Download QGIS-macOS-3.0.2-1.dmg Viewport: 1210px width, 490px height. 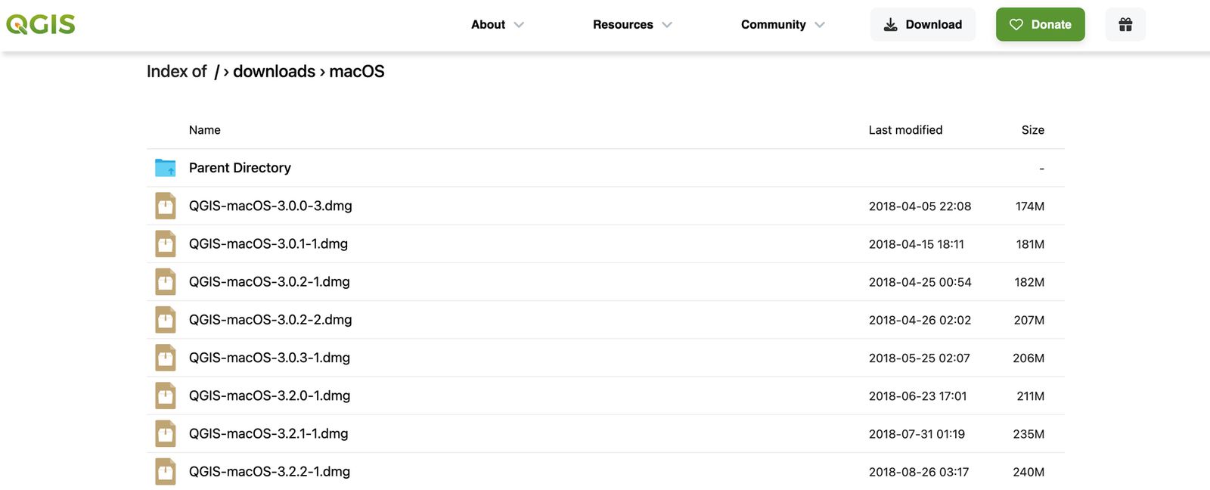click(269, 282)
